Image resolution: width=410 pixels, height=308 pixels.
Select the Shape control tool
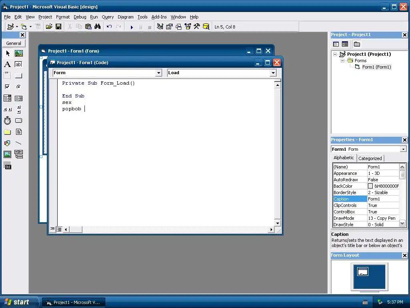8,143
